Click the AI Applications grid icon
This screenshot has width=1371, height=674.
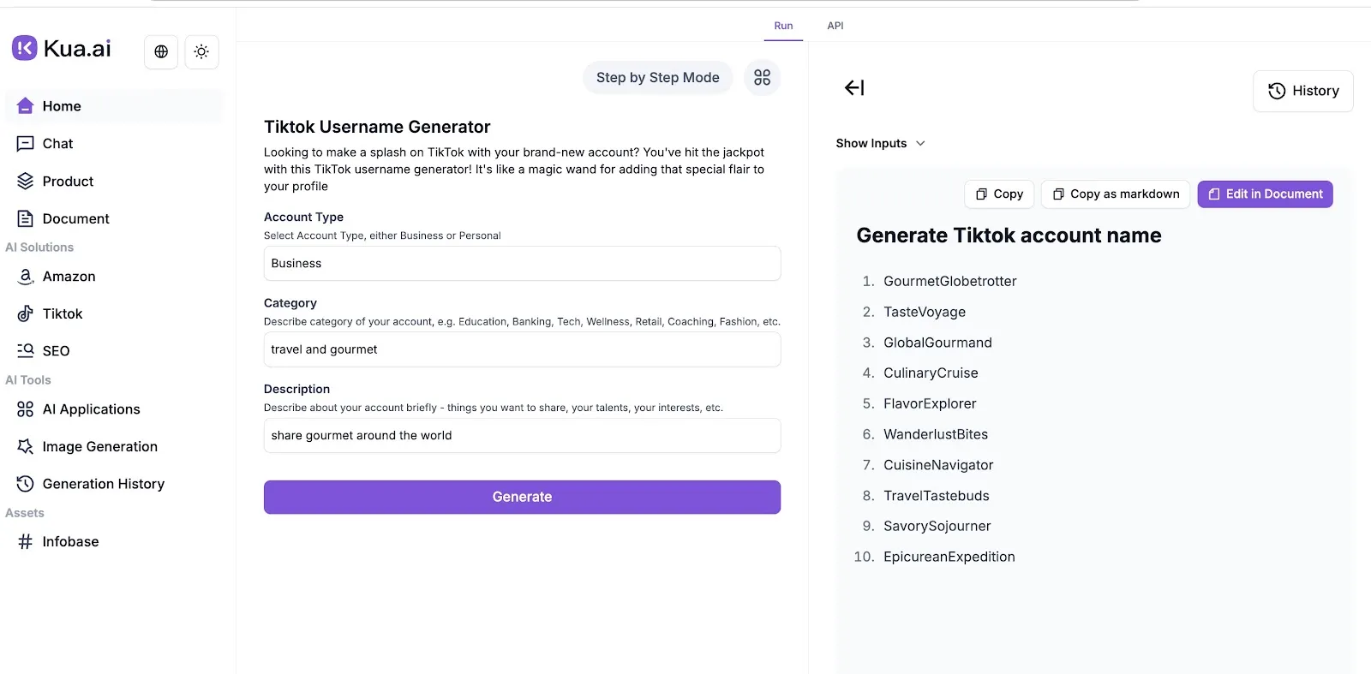click(x=25, y=409)
